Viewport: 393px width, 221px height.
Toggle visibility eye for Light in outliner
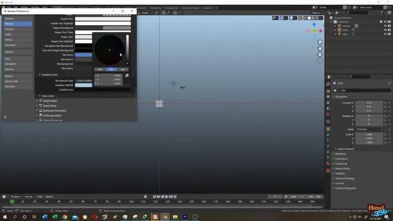pyautogui.click(x=385, y=34)
